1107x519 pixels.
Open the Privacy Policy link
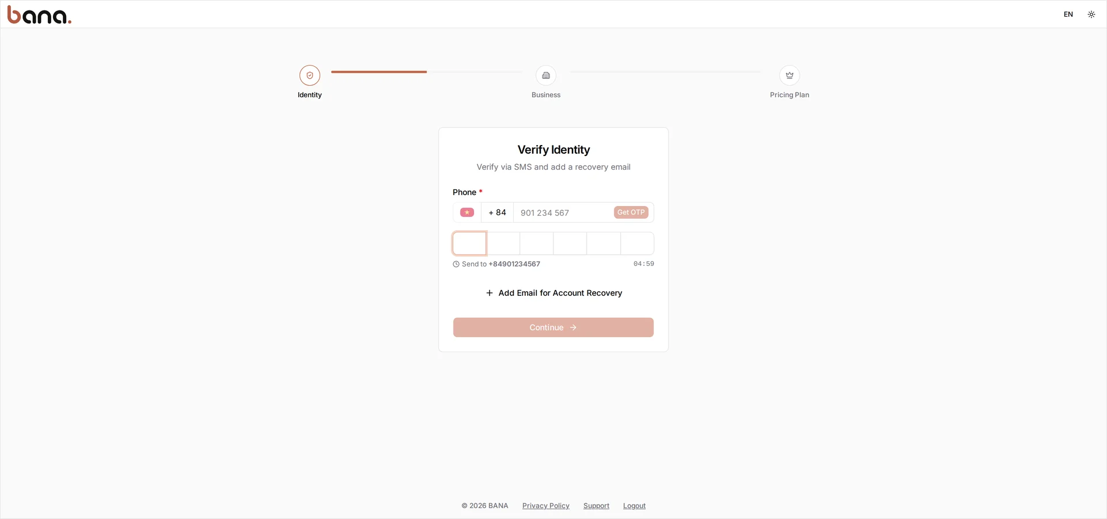coord(546,506)
